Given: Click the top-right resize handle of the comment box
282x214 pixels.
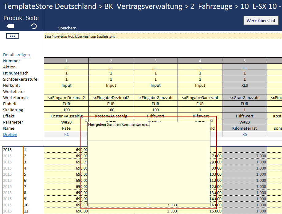Looking at the screenshot, I should point(211,121).
